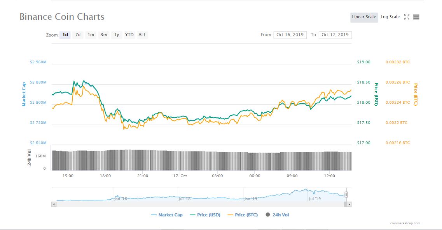Click the $17.00 price axis label

pyautogui.click(x=363, y=143)
